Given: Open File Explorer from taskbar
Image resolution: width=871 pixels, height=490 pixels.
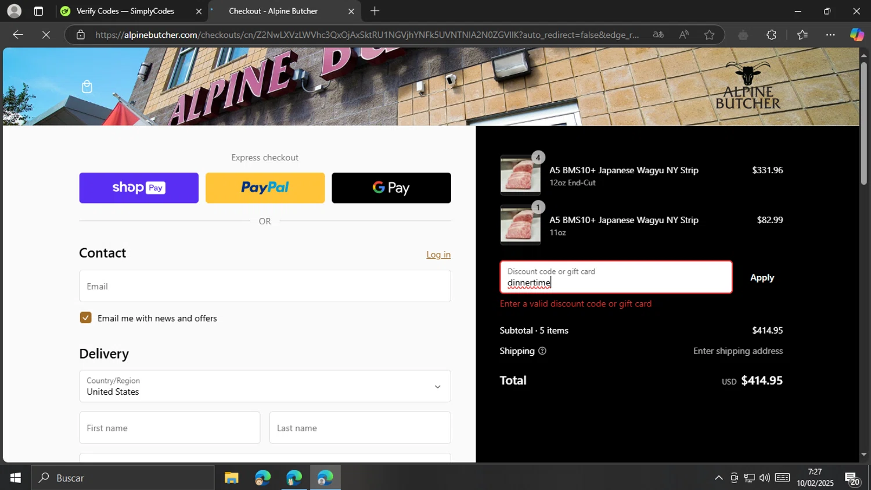Looking at the screenshot, I should 232,478.
